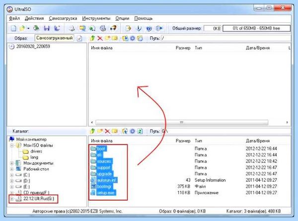Click image pane horizontal scrollbar thumb
The image size is (298, 221).
tap(182, 122)
